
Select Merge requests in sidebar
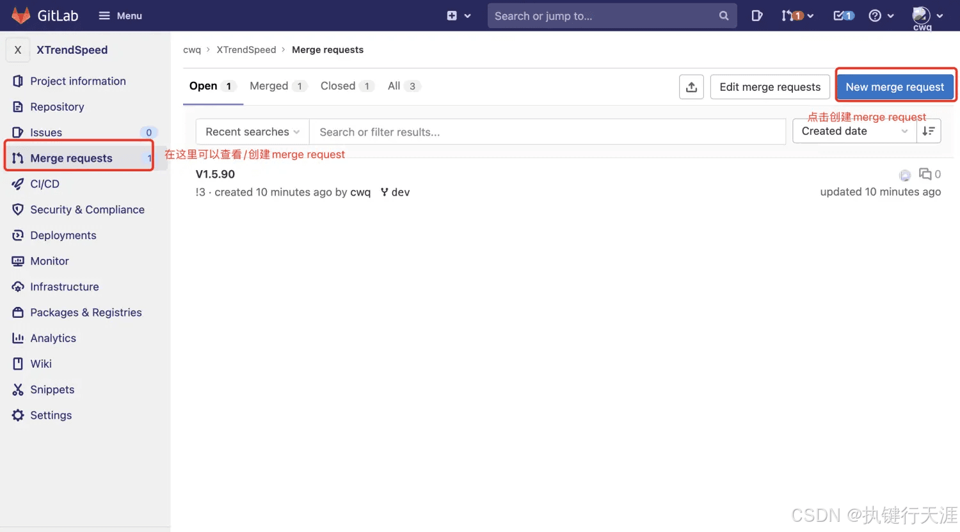(x=71, y=158)
